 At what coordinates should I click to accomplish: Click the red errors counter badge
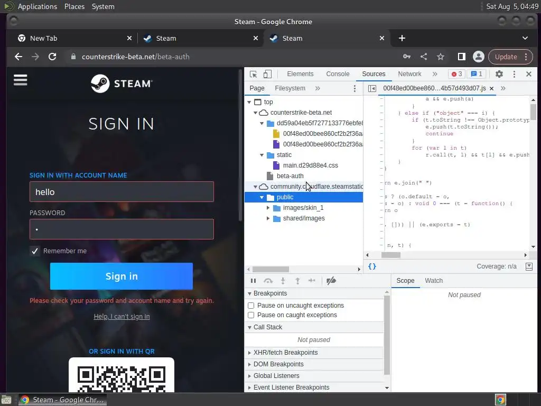click(456, 74)
